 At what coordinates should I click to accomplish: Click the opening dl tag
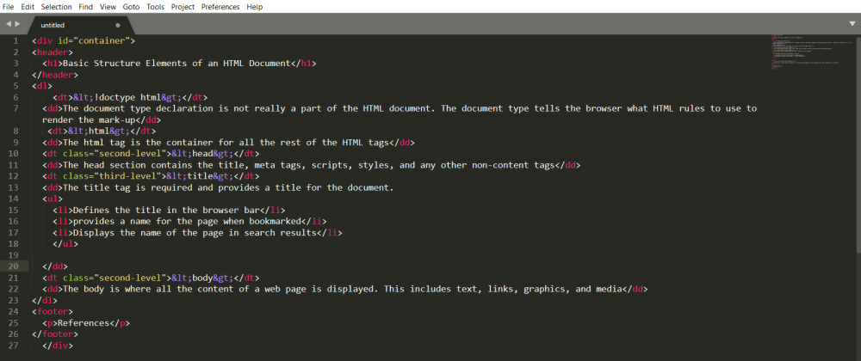point(42,85)
